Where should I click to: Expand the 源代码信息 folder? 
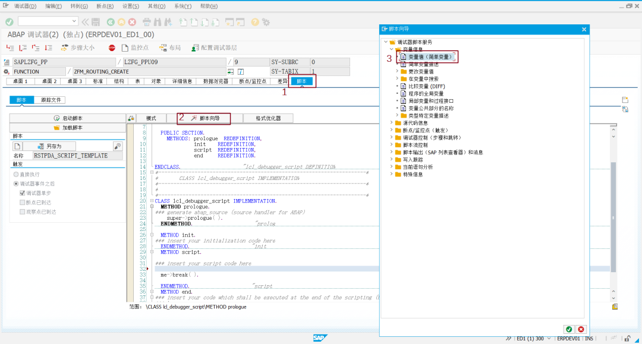click(x=391, y=123)
